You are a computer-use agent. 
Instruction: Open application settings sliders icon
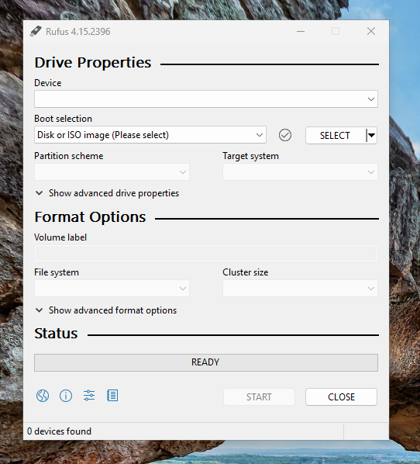89,396
